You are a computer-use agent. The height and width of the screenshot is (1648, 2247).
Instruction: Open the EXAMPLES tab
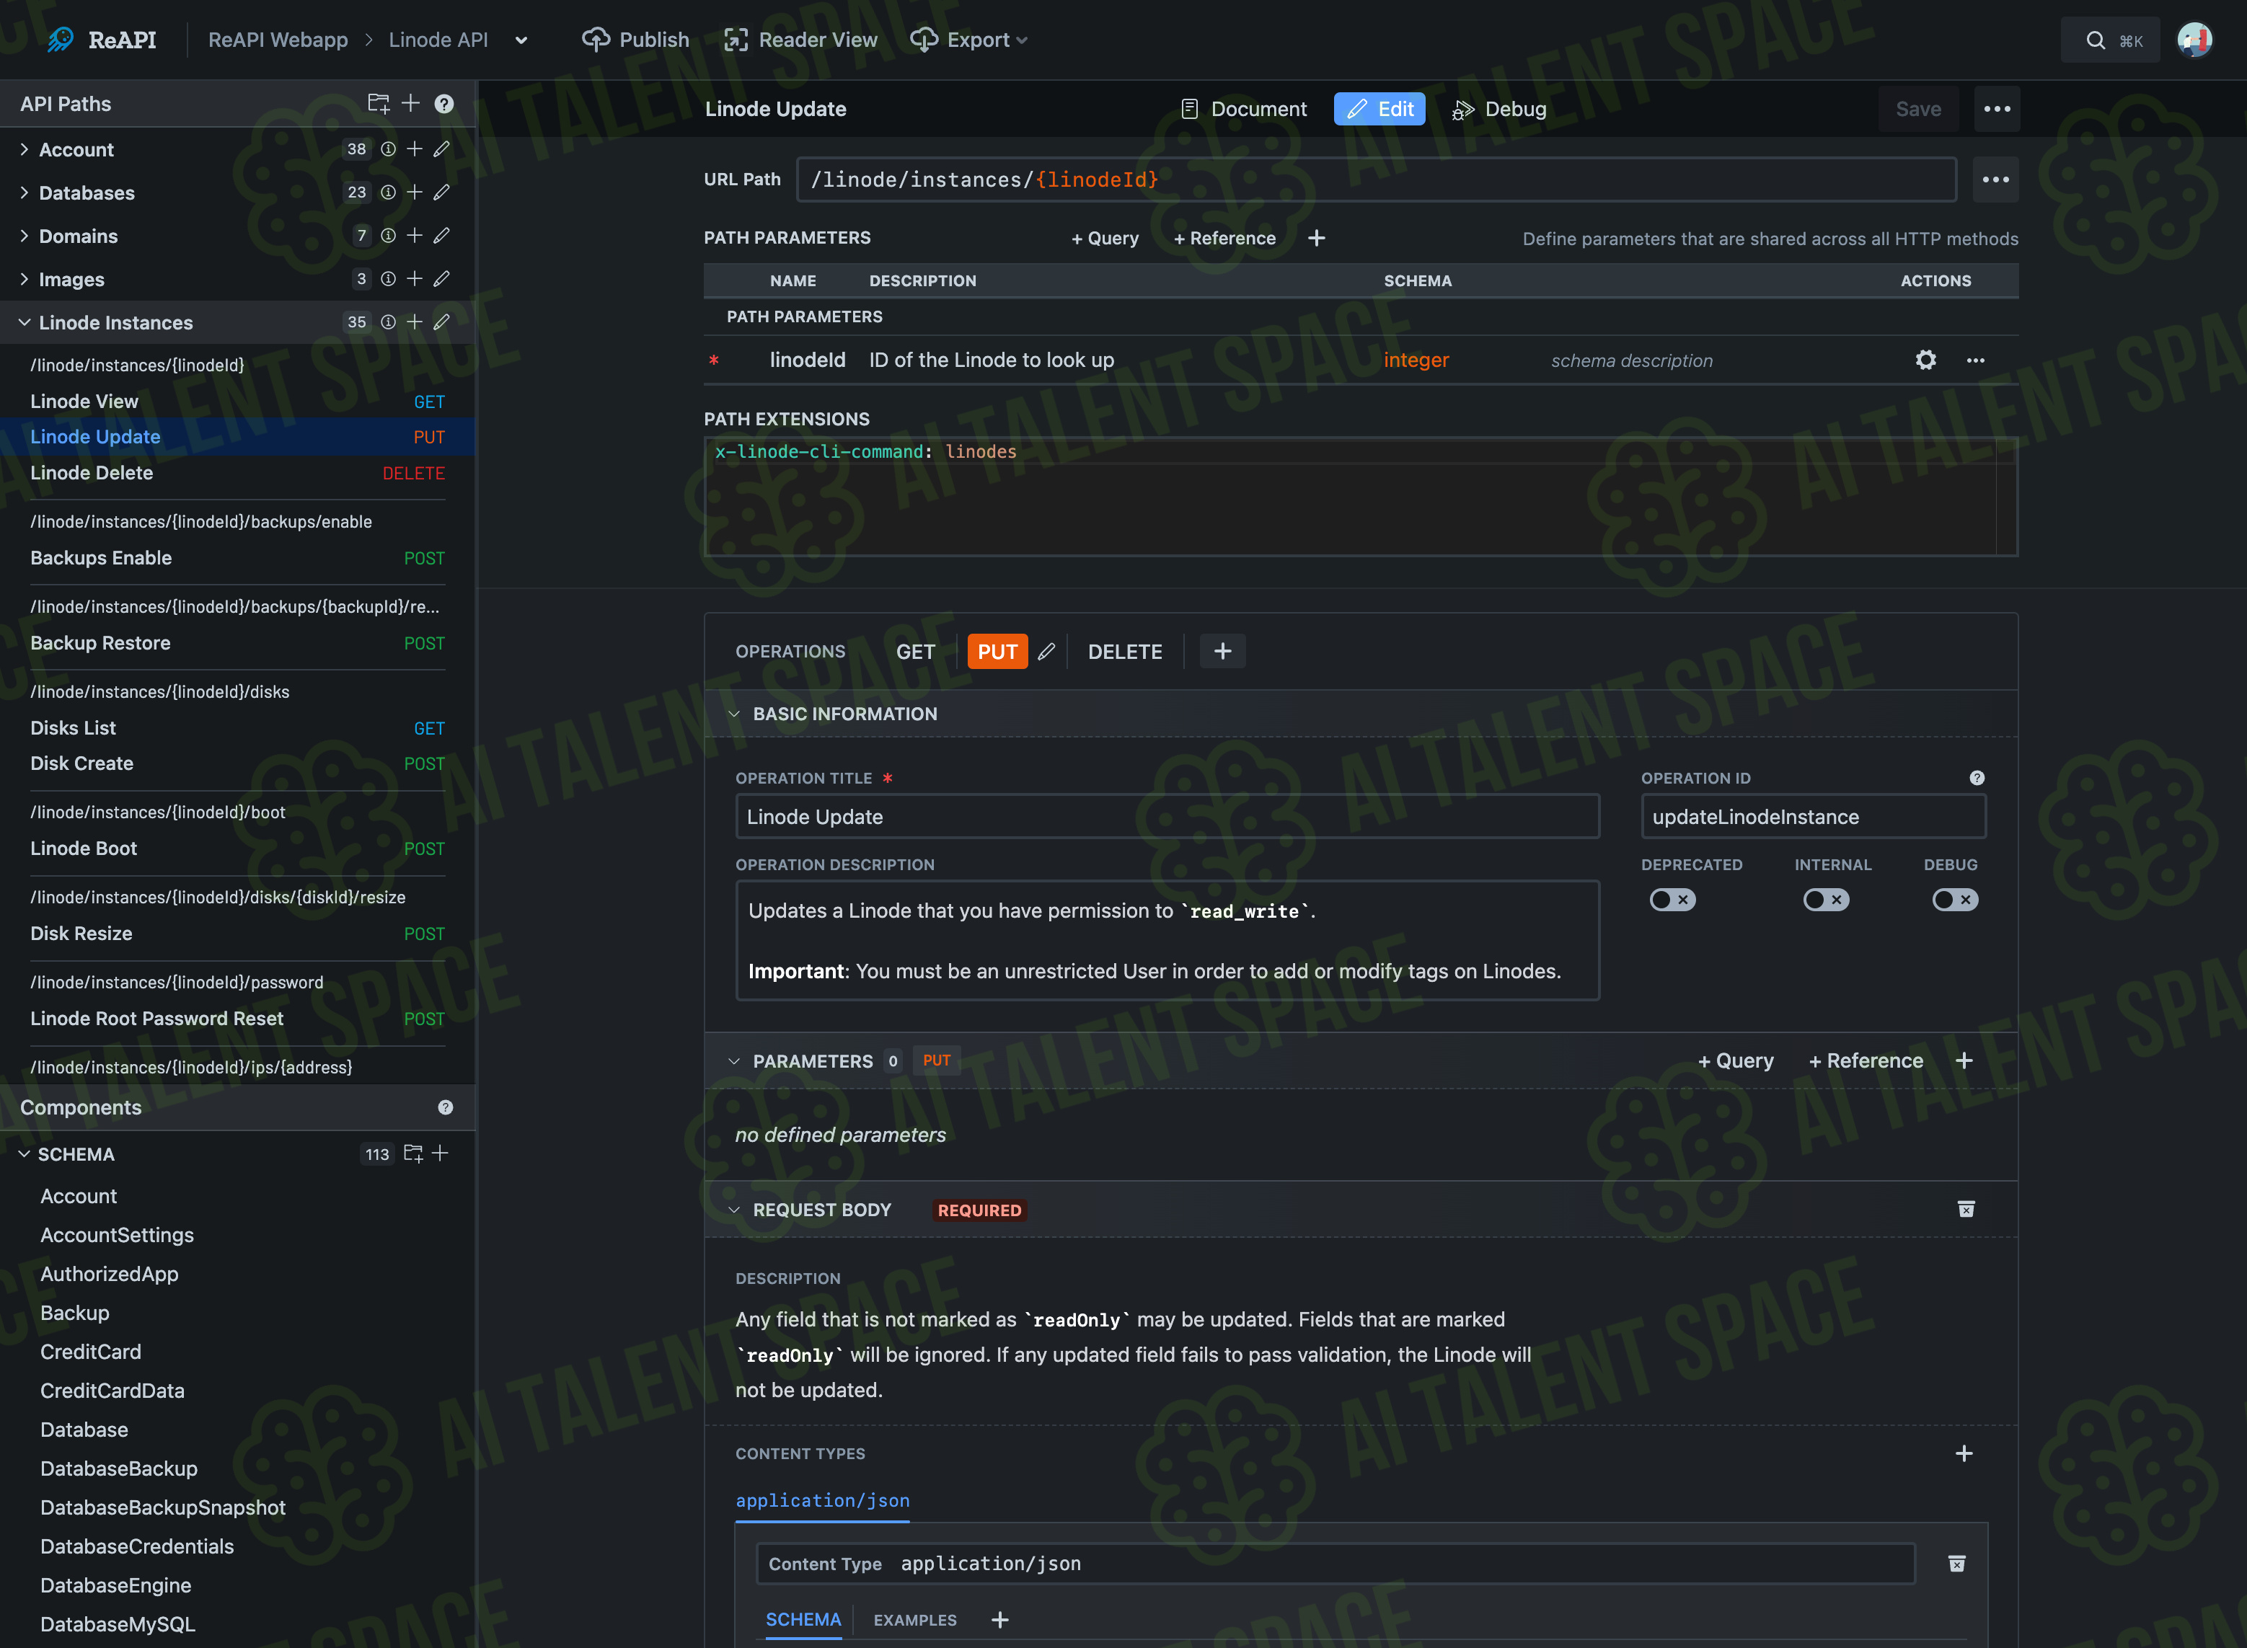(915, 1619)
